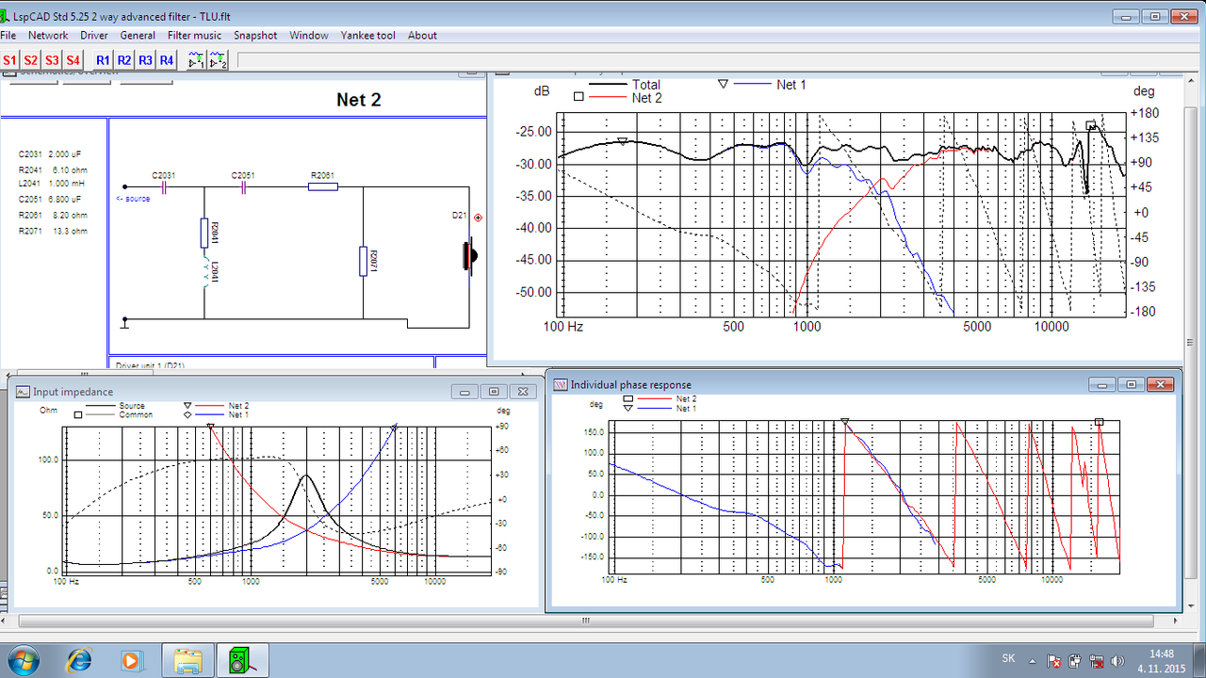This screenshot has width=1206, height=678.
Task: Select the R2061 resistor in the schematic
Action: click(323, 186)
